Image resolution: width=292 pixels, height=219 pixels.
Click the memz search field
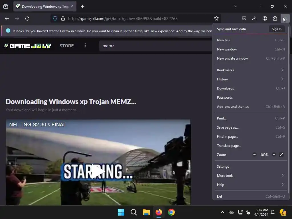point(156,46)
